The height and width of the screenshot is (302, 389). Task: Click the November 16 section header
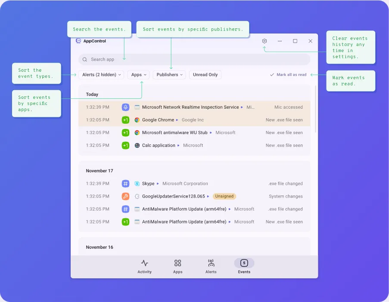100,247
